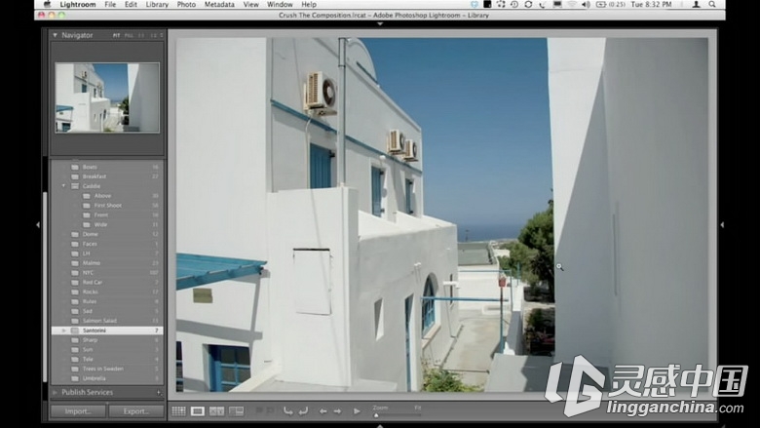
Task: Select the First Shoot subfolder
Action: click(107, 206)
